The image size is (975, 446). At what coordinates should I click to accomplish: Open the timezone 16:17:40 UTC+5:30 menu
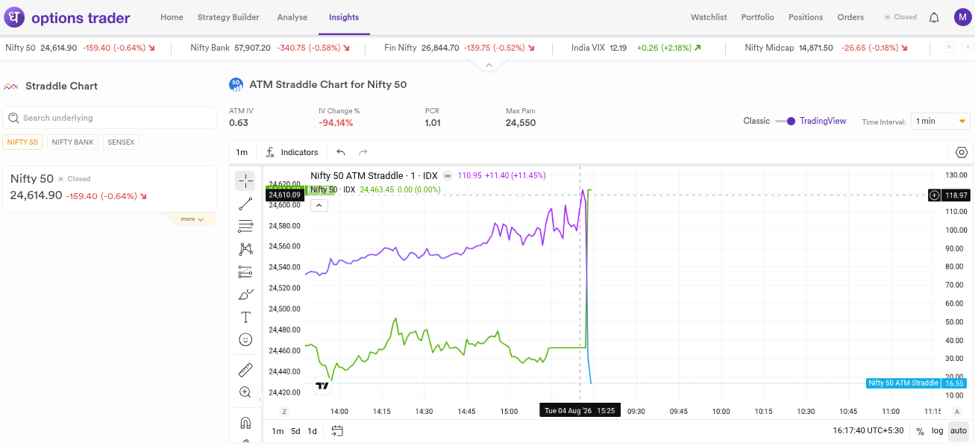coord(870,430)
